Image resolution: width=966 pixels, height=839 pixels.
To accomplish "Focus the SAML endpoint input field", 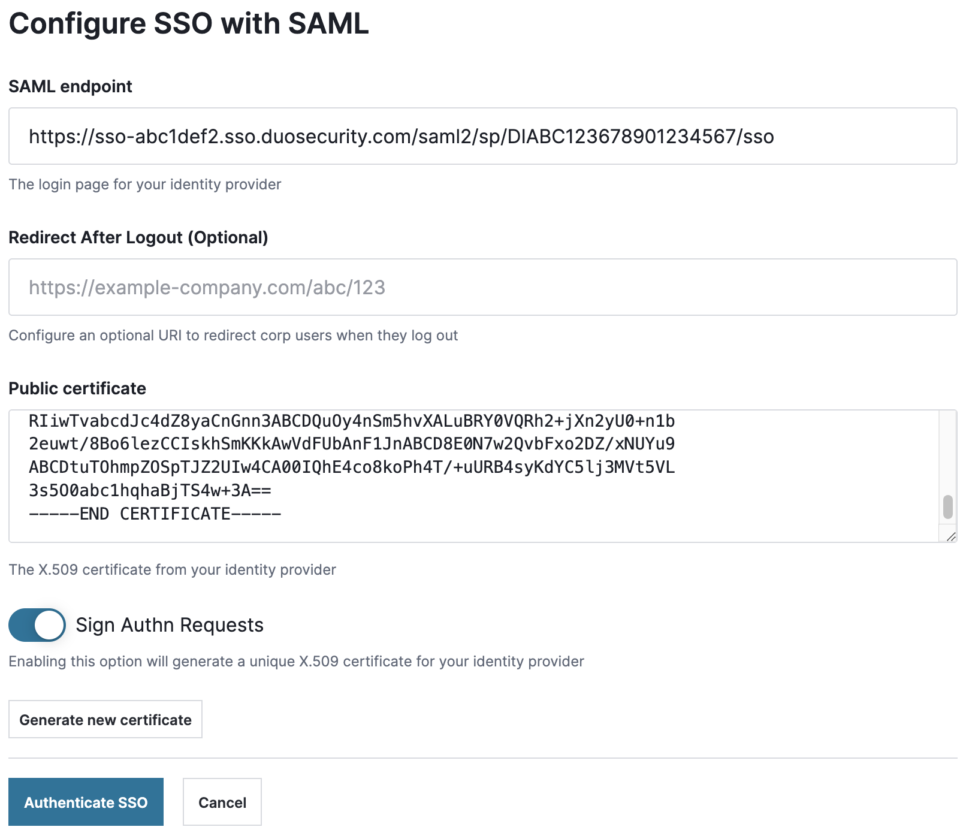I will point(479,136).
